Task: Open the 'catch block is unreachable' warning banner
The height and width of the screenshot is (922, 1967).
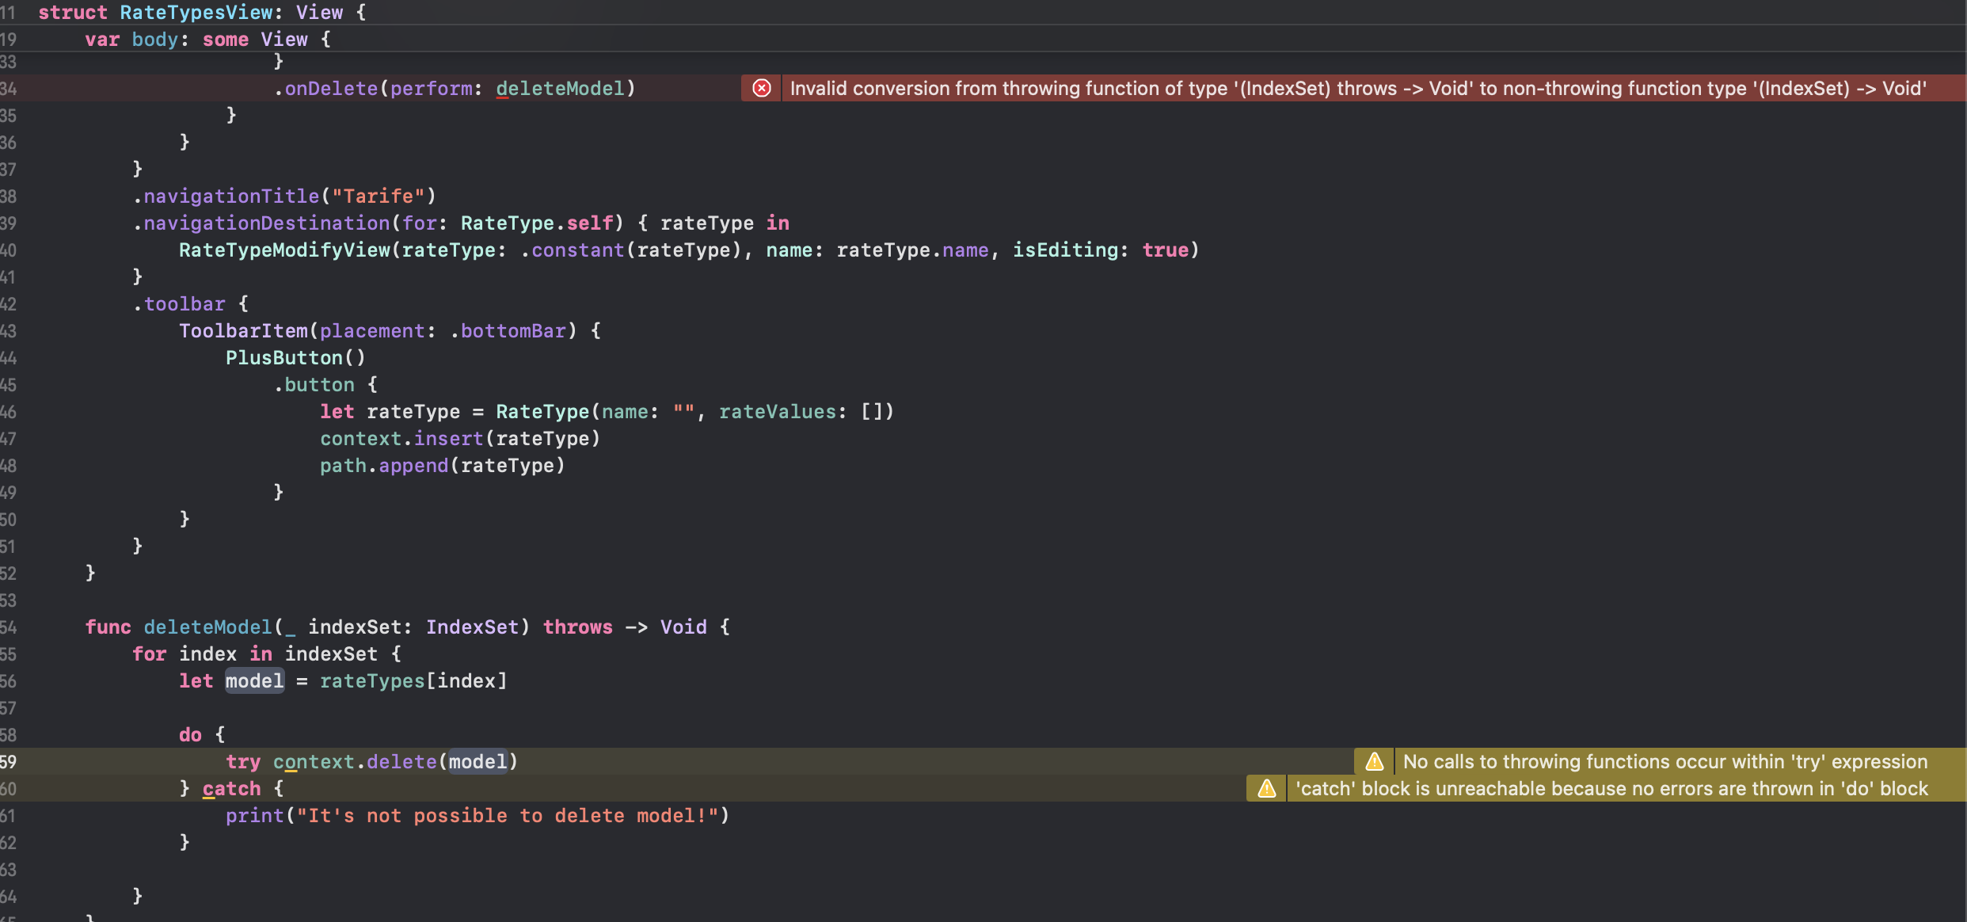Action: click(1611, 788)
